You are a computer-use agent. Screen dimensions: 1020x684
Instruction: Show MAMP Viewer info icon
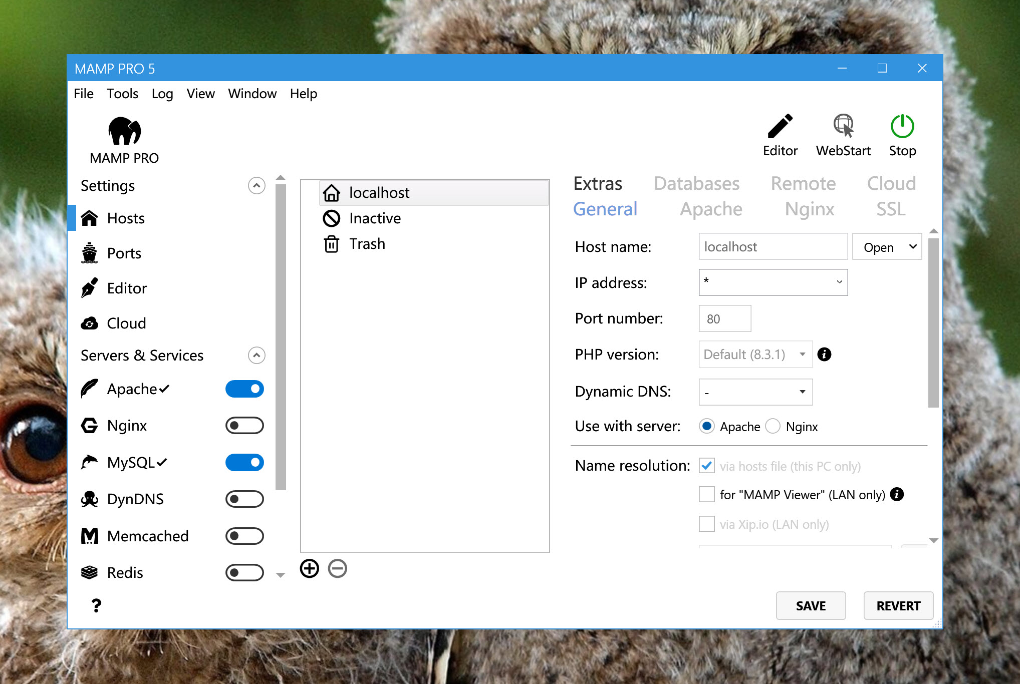click(x=897, y=495)
